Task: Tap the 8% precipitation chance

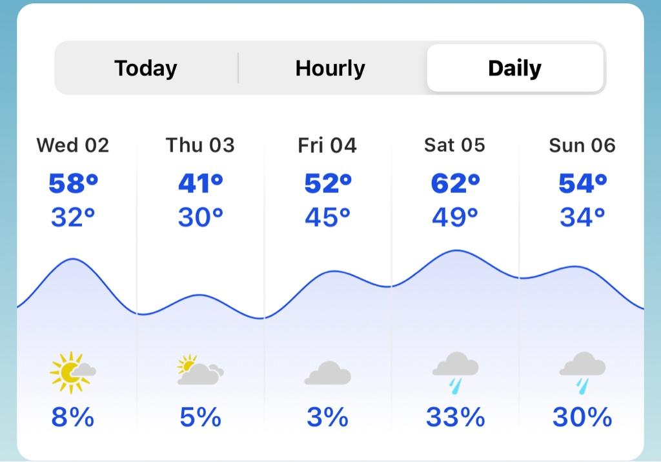Action: click(x=72, y=417)
